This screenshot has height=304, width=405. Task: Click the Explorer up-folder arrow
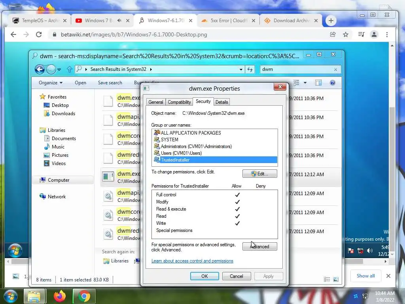(x=69, y=69)
